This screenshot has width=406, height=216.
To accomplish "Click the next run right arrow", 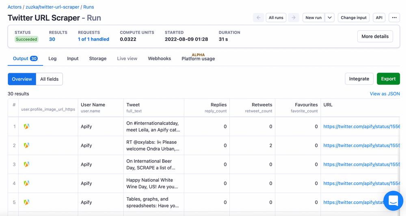I will click(294, 18).
